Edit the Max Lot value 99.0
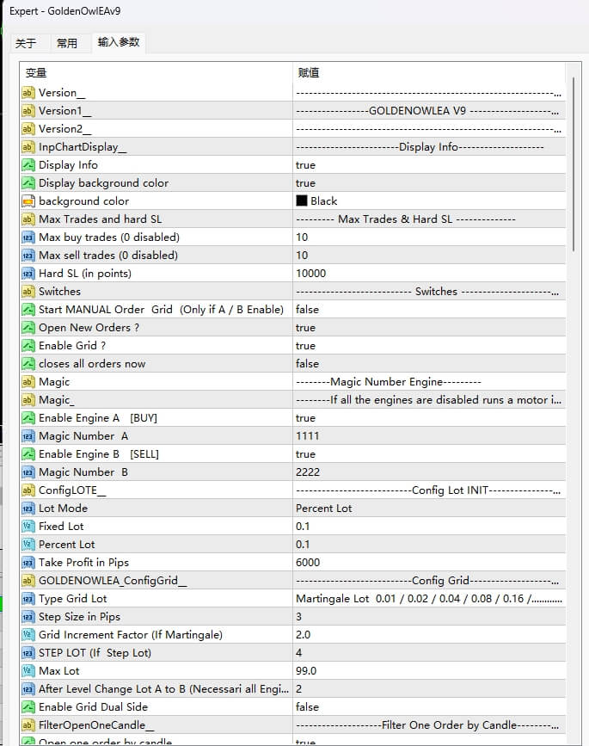 pyautogui.click(x=429, y=671)
